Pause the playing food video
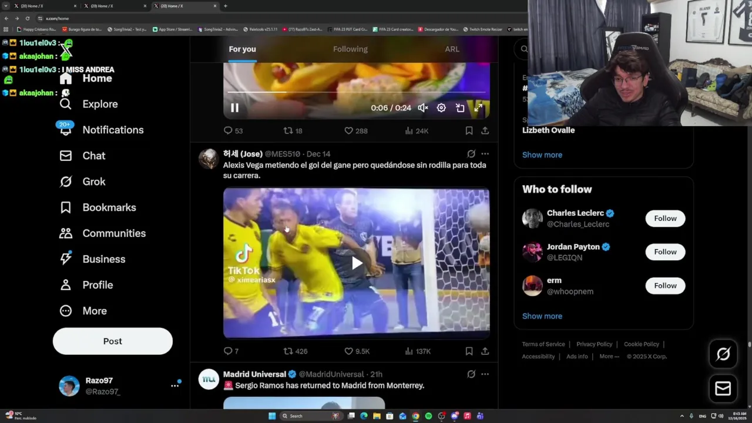 (234, 108)
